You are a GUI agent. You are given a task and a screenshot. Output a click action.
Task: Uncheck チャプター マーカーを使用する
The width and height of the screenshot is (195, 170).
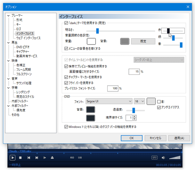click(x=66, y=77)
